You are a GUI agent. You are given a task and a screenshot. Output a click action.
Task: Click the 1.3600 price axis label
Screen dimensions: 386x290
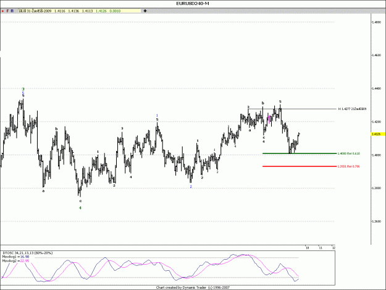pyautogui.click(x=377, y=221)
